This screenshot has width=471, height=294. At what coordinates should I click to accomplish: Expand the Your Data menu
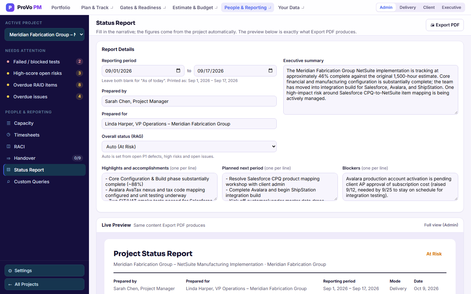click(291, 8)
